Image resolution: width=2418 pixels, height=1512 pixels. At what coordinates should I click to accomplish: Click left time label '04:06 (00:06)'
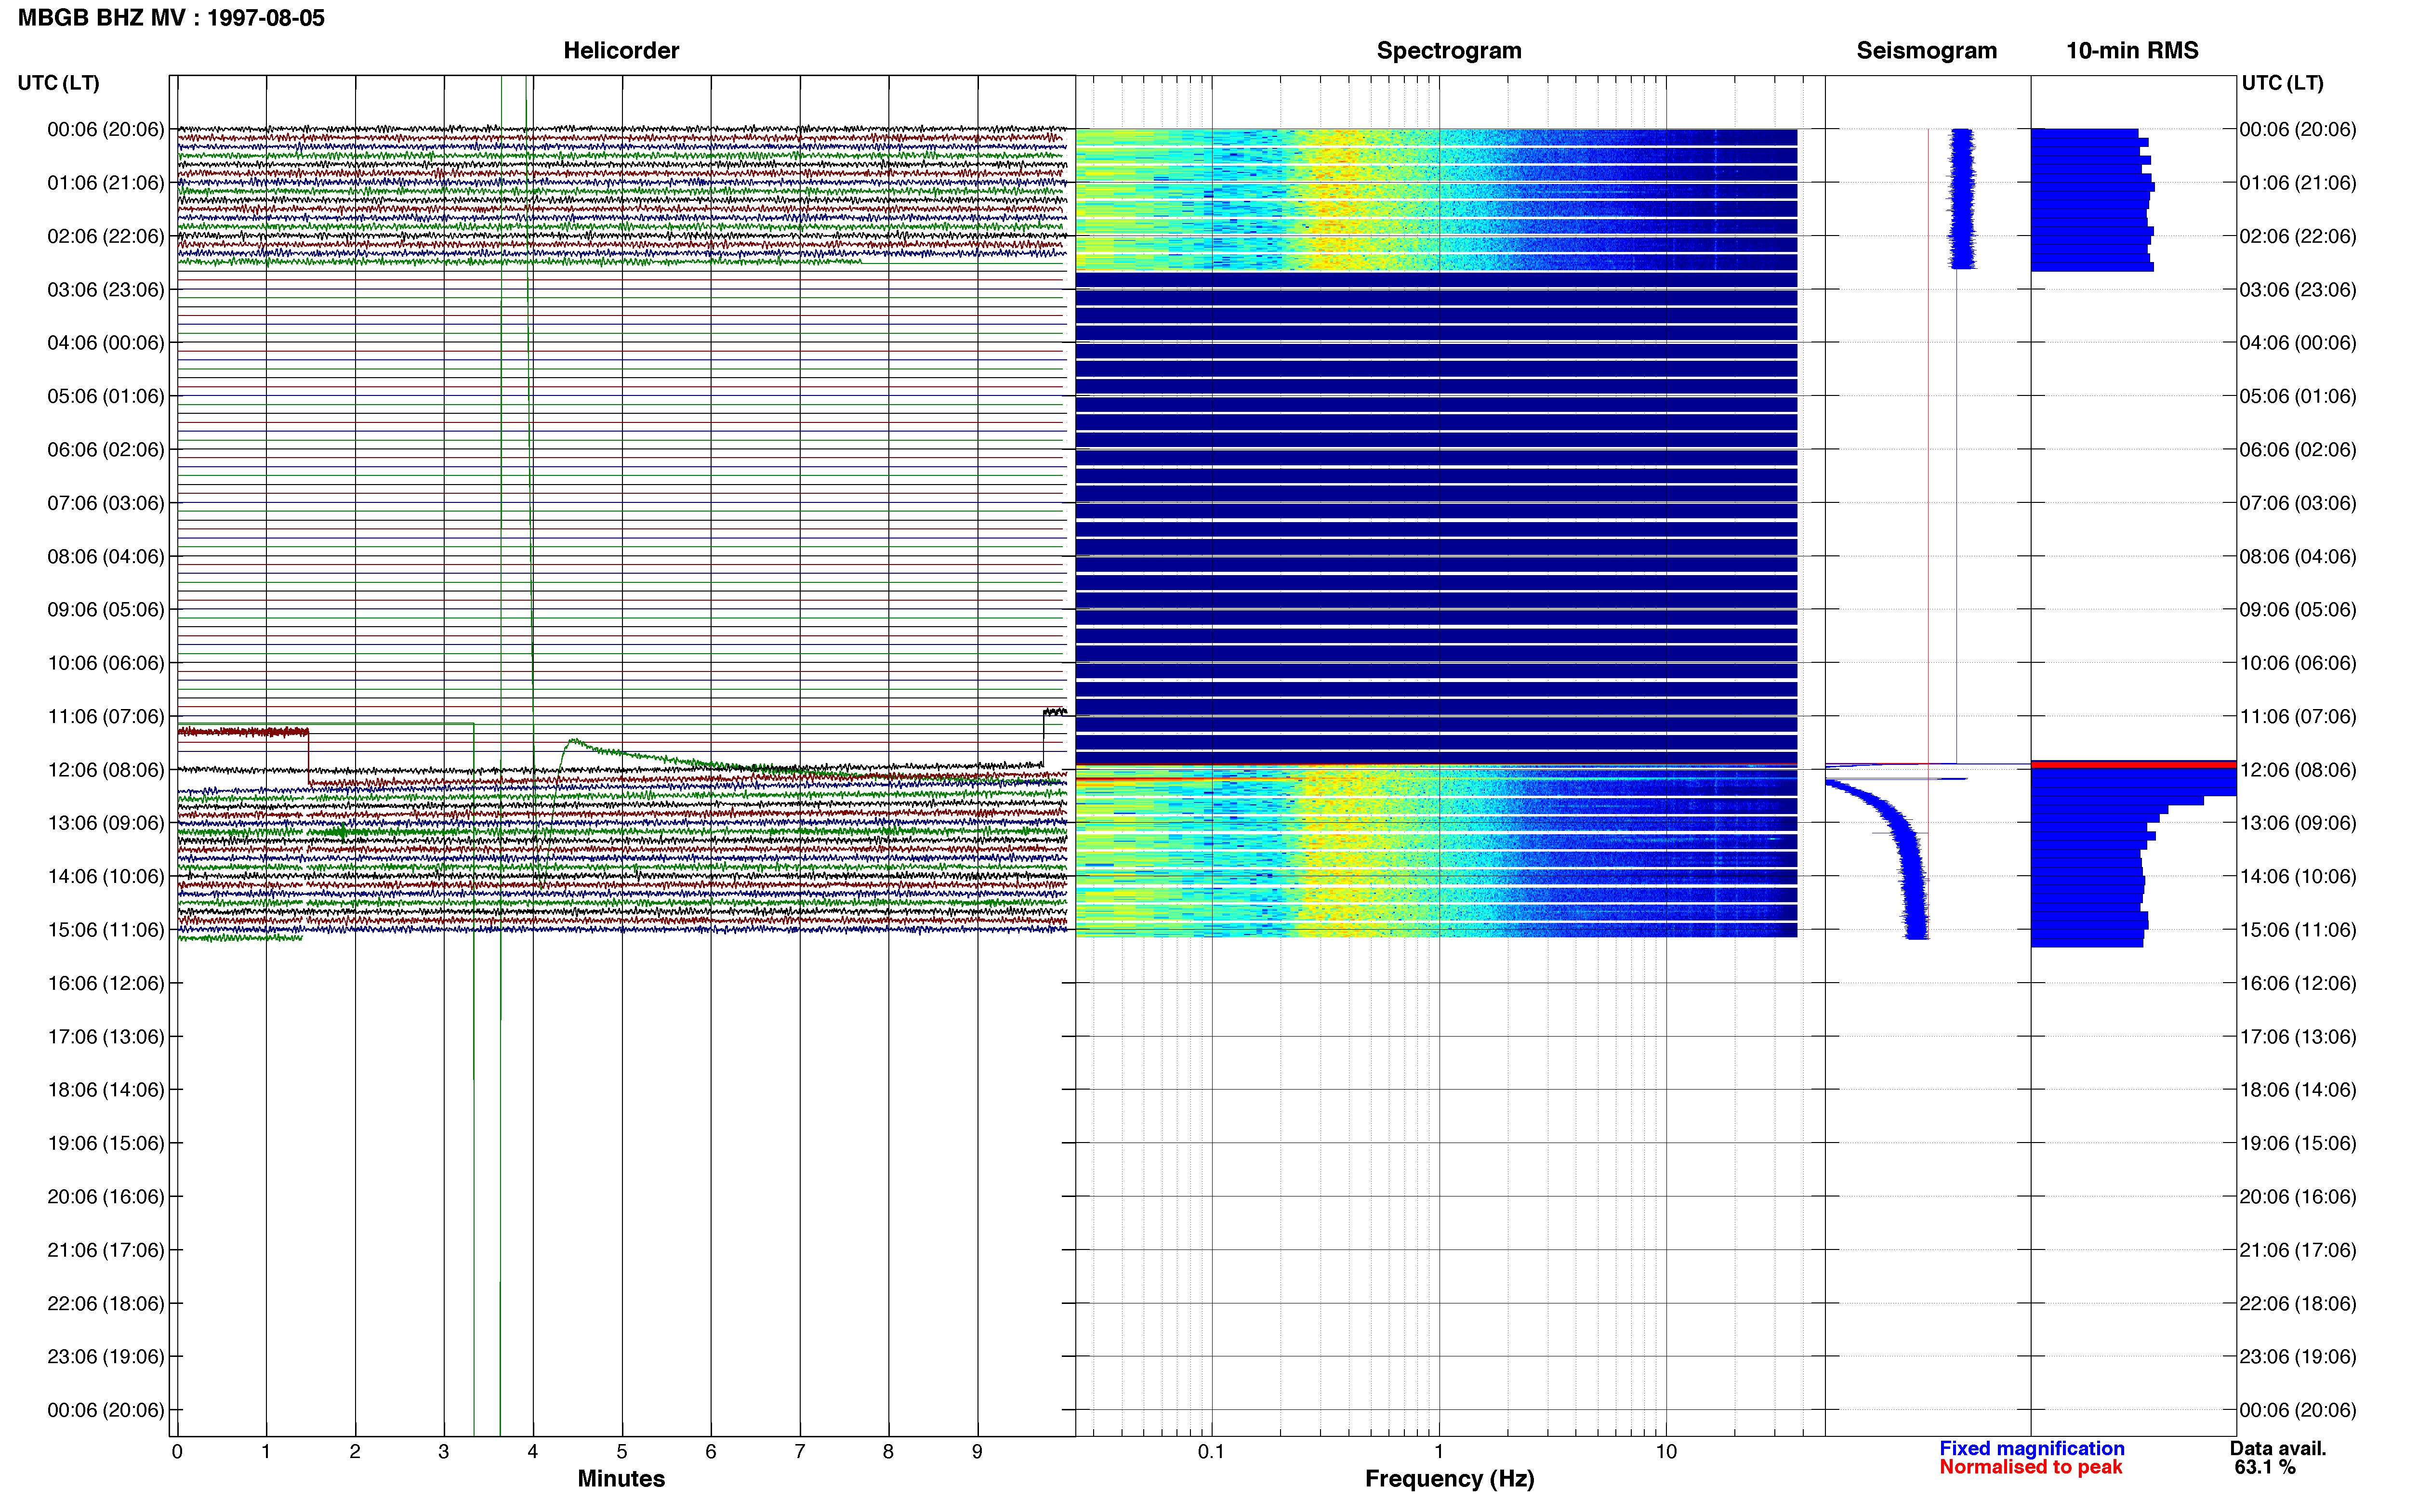click(105, 343)
